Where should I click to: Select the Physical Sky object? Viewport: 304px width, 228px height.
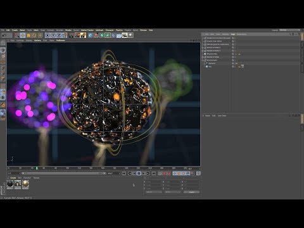pos(212,54)
